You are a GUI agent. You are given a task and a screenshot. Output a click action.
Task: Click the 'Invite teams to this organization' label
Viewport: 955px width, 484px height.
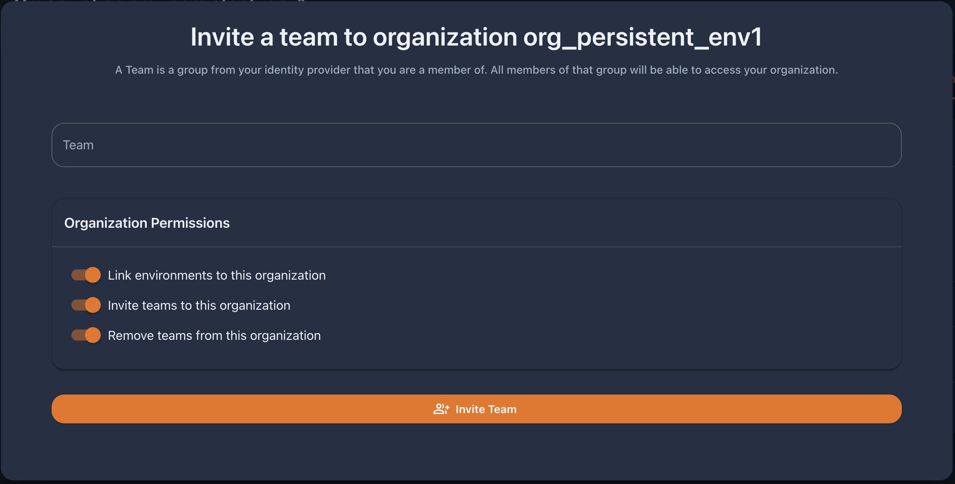point(199,305)
